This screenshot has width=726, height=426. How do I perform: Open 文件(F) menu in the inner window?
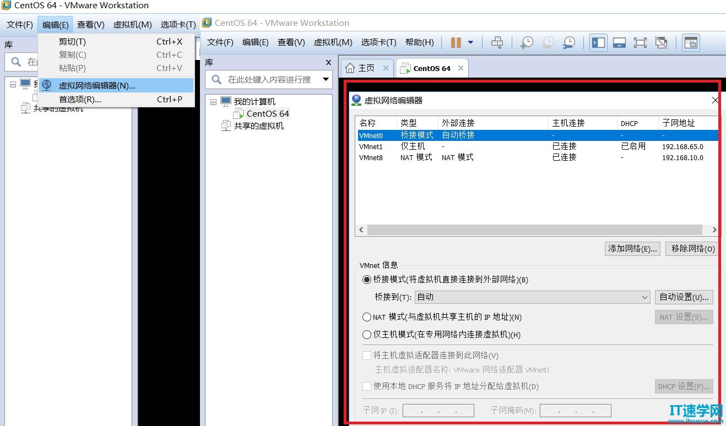coord(220,42)
